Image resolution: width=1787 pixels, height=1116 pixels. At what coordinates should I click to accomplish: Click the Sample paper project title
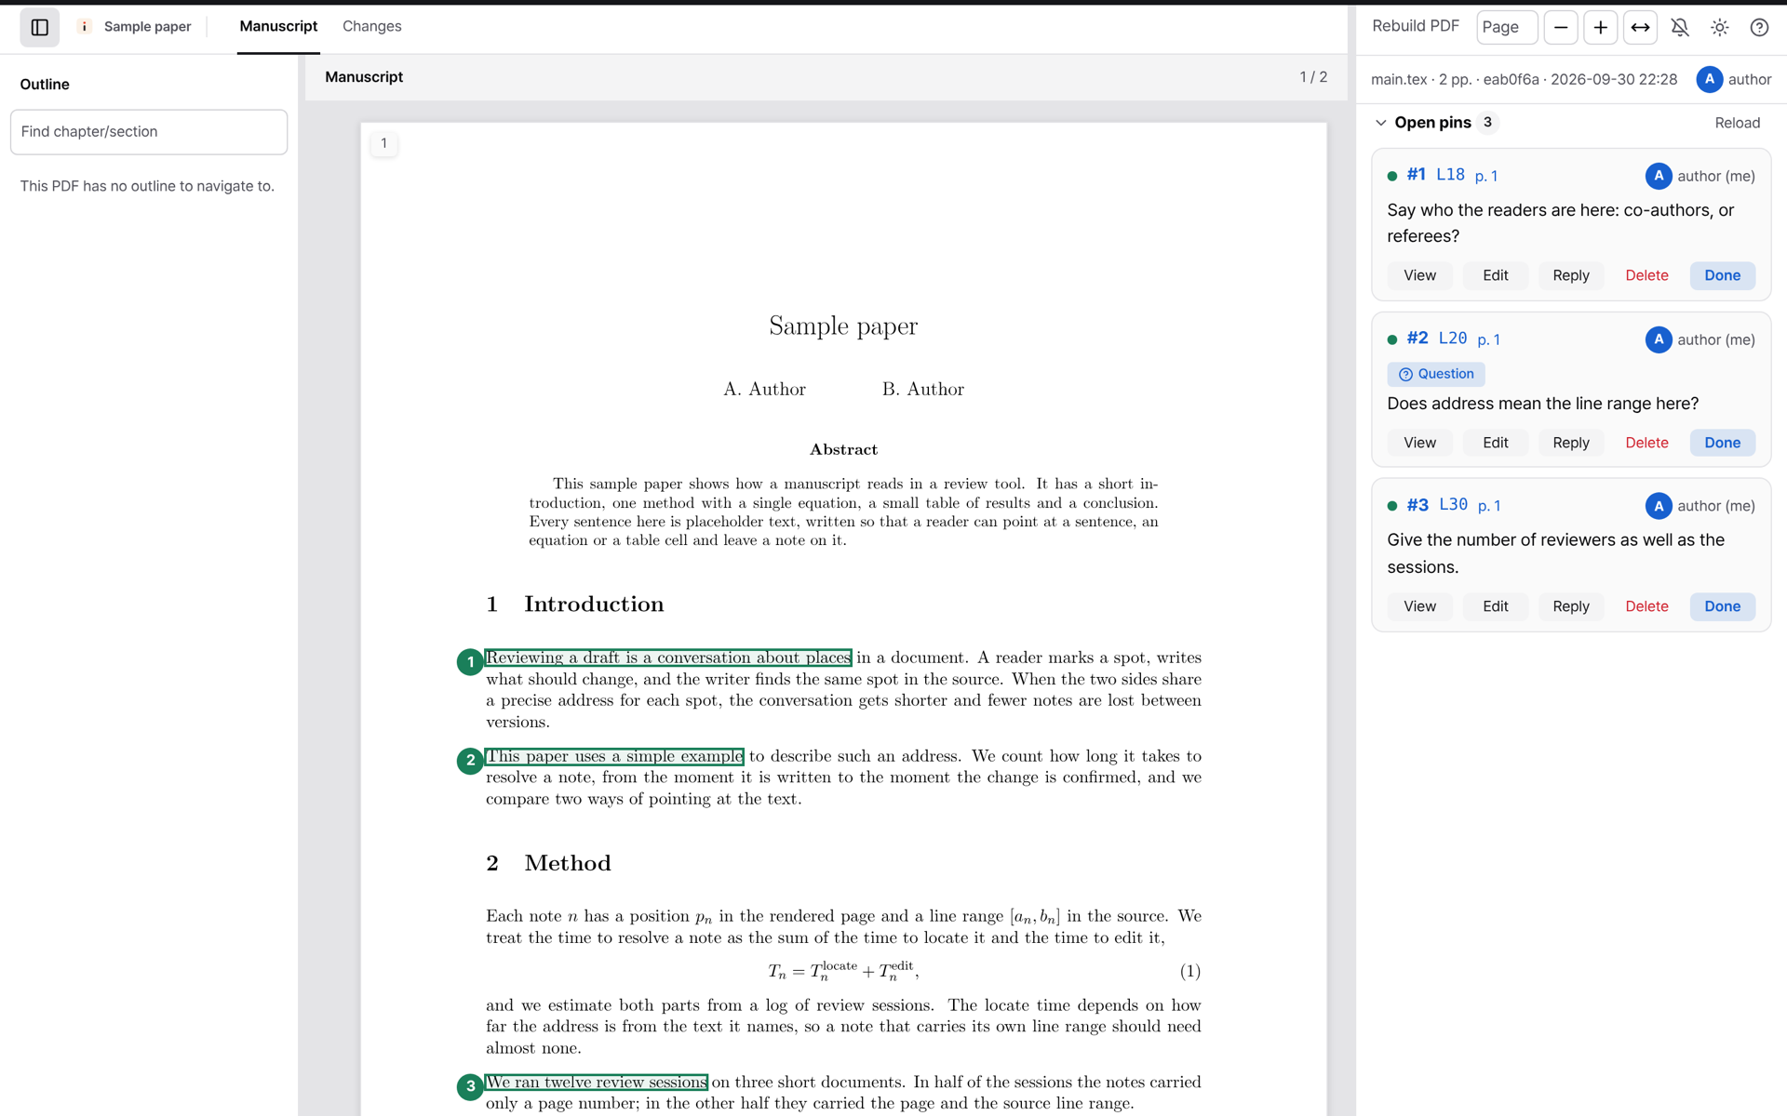(x=147, y=27)
